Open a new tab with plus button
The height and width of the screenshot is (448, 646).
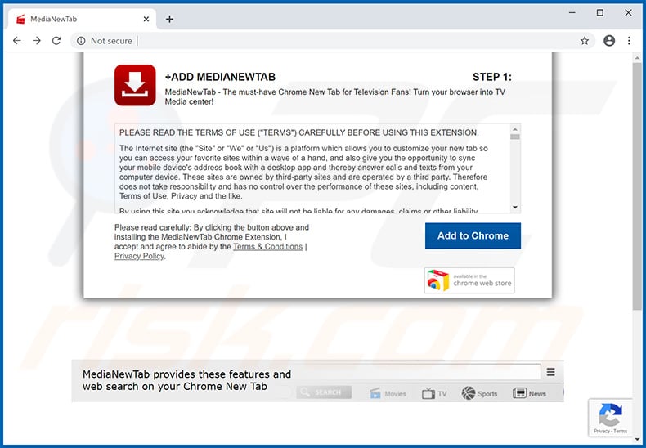[x=169, y=19]
